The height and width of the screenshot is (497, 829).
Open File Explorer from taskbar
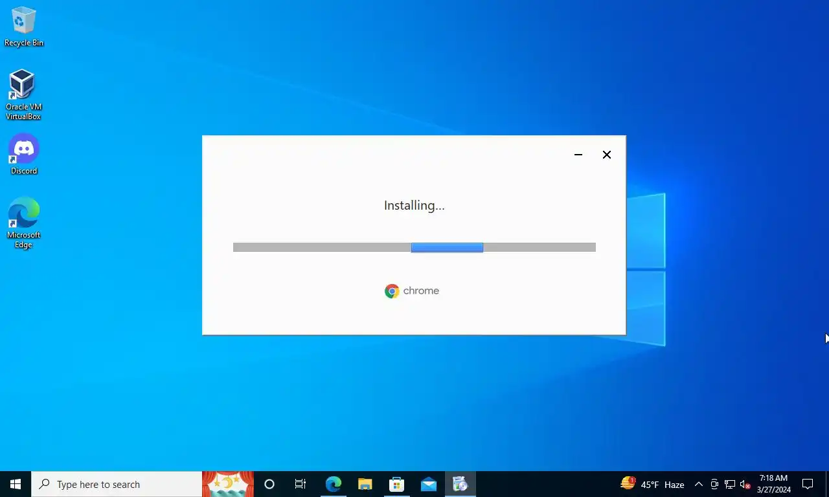tap(365, 484)
